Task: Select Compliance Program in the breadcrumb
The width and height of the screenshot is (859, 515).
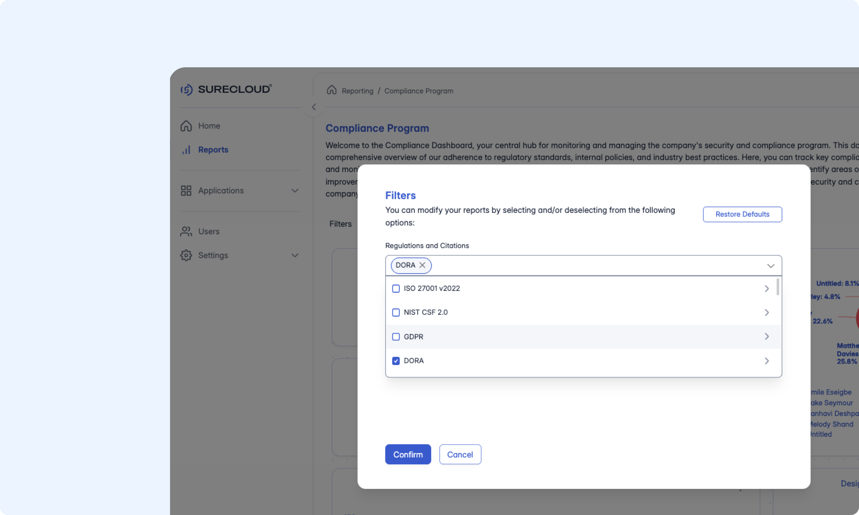Action: pos(418,91)
